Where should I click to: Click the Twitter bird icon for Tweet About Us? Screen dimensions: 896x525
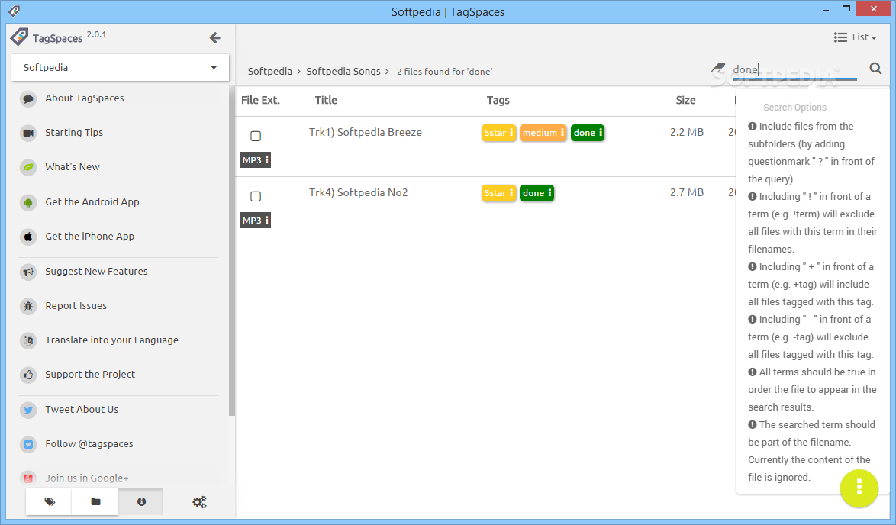coord(28,411)
